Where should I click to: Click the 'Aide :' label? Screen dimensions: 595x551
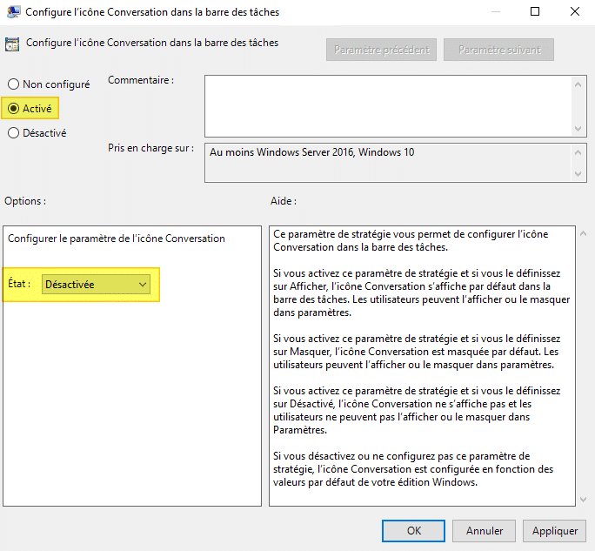point(284,201)
